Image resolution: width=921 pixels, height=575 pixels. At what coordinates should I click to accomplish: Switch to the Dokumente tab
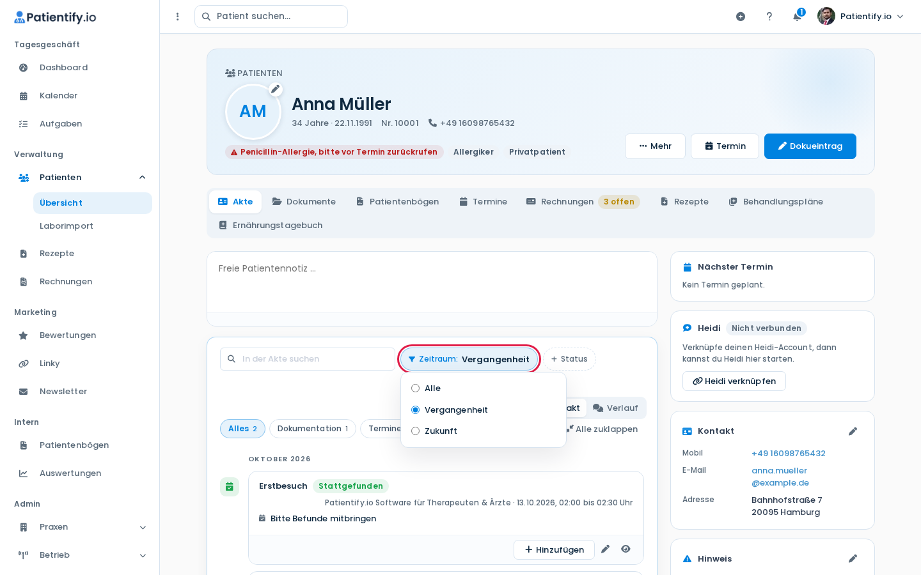[304, 202]
